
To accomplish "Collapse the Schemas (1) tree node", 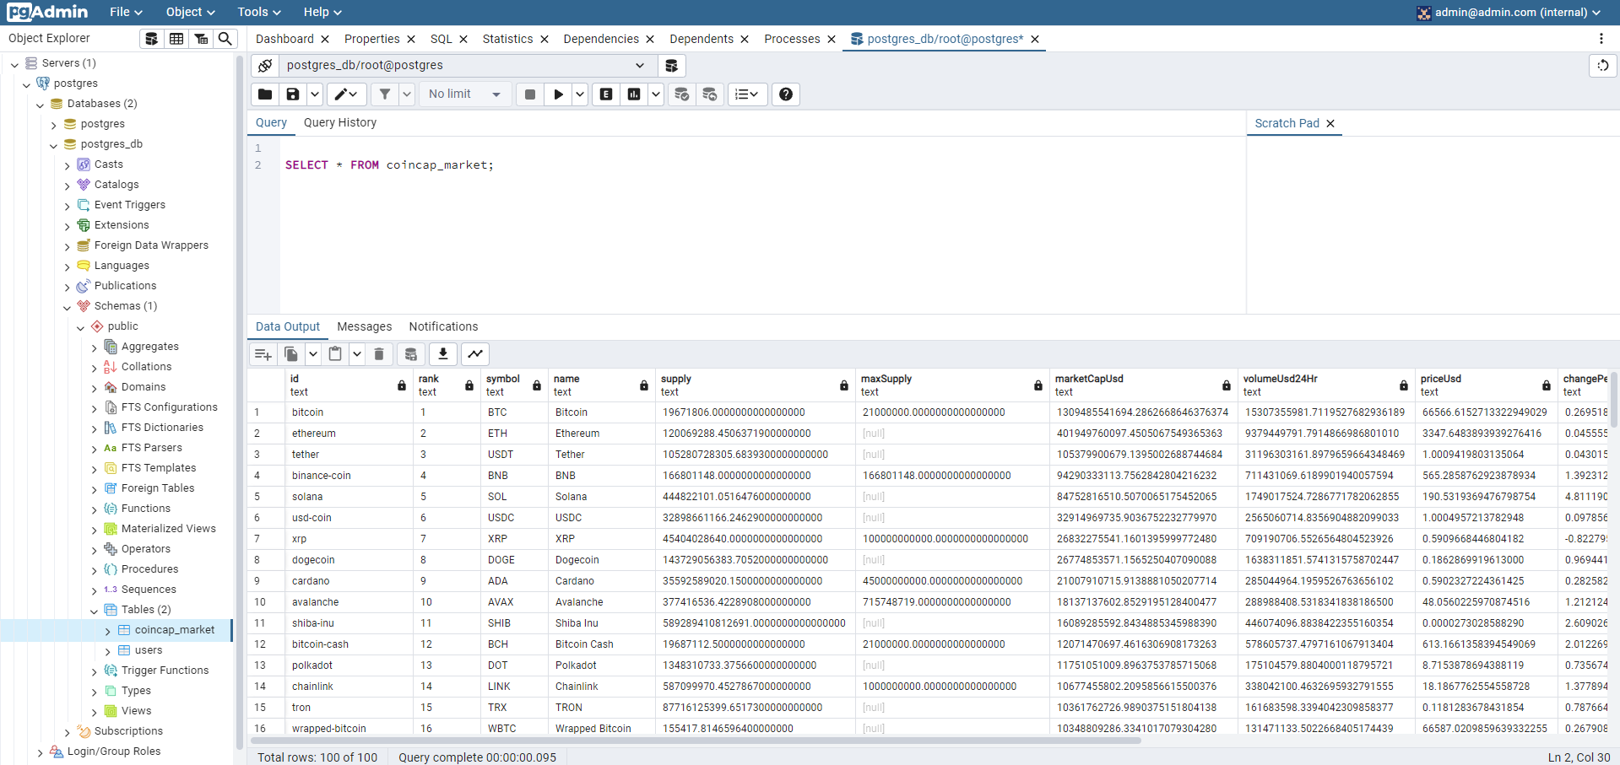I will click(68, 307).
